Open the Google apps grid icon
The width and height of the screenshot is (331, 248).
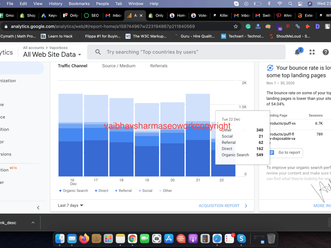(312, 52)
